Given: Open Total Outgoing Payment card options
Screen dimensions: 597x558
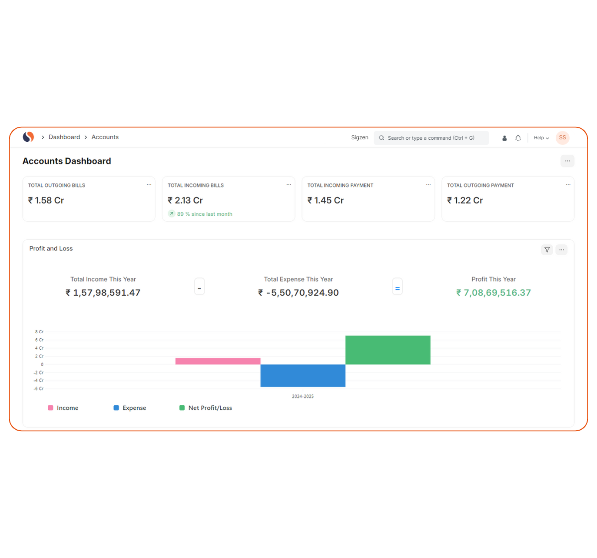Looking at the screenshot, I should [568, 185].
